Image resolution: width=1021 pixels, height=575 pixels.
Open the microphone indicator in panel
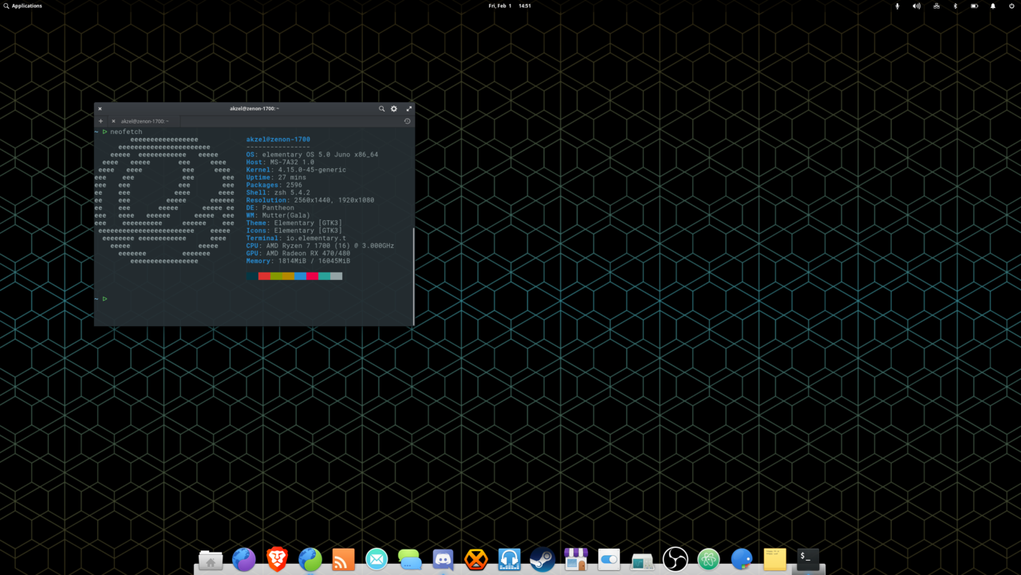(897, 6)
